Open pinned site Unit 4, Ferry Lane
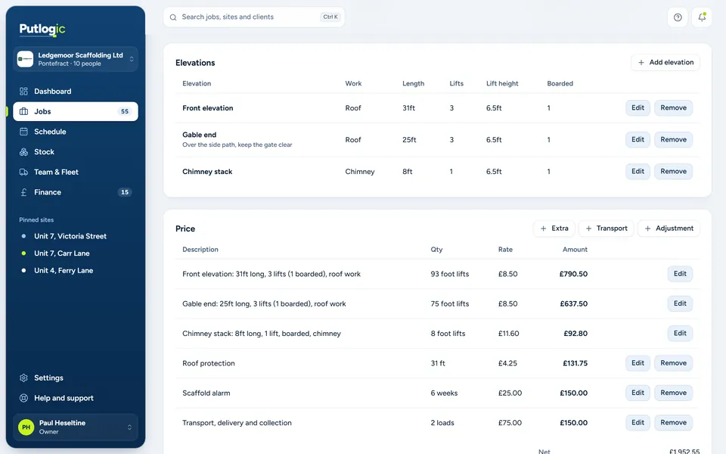The width and height of the screenshot is (726, 454). click(x=76, y=271)
